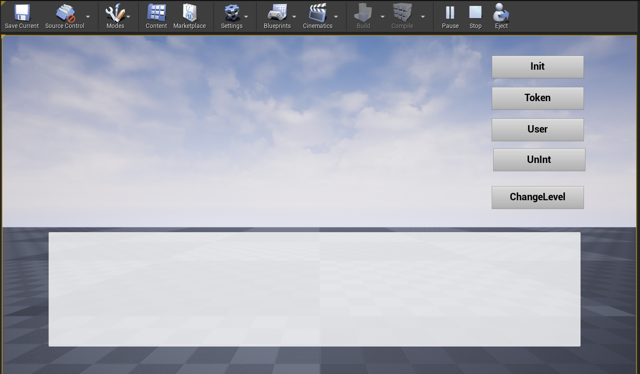Viewport: 640px width, 374px height.
Task: Click inside the translucent output text panel
Action: (314, 289)
